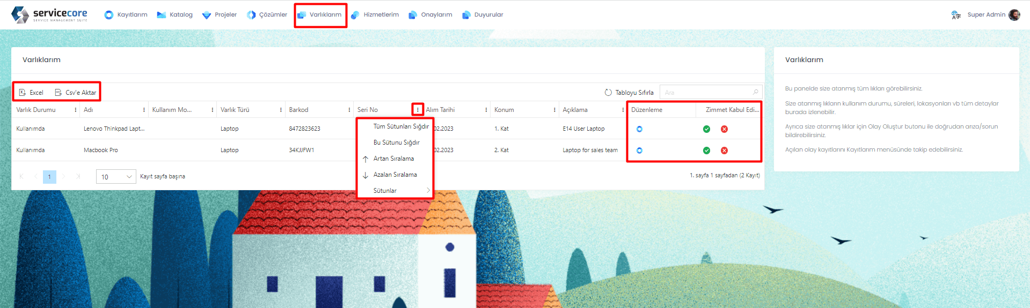Open Çözümler from the navigation bar

tap(267, 15)
